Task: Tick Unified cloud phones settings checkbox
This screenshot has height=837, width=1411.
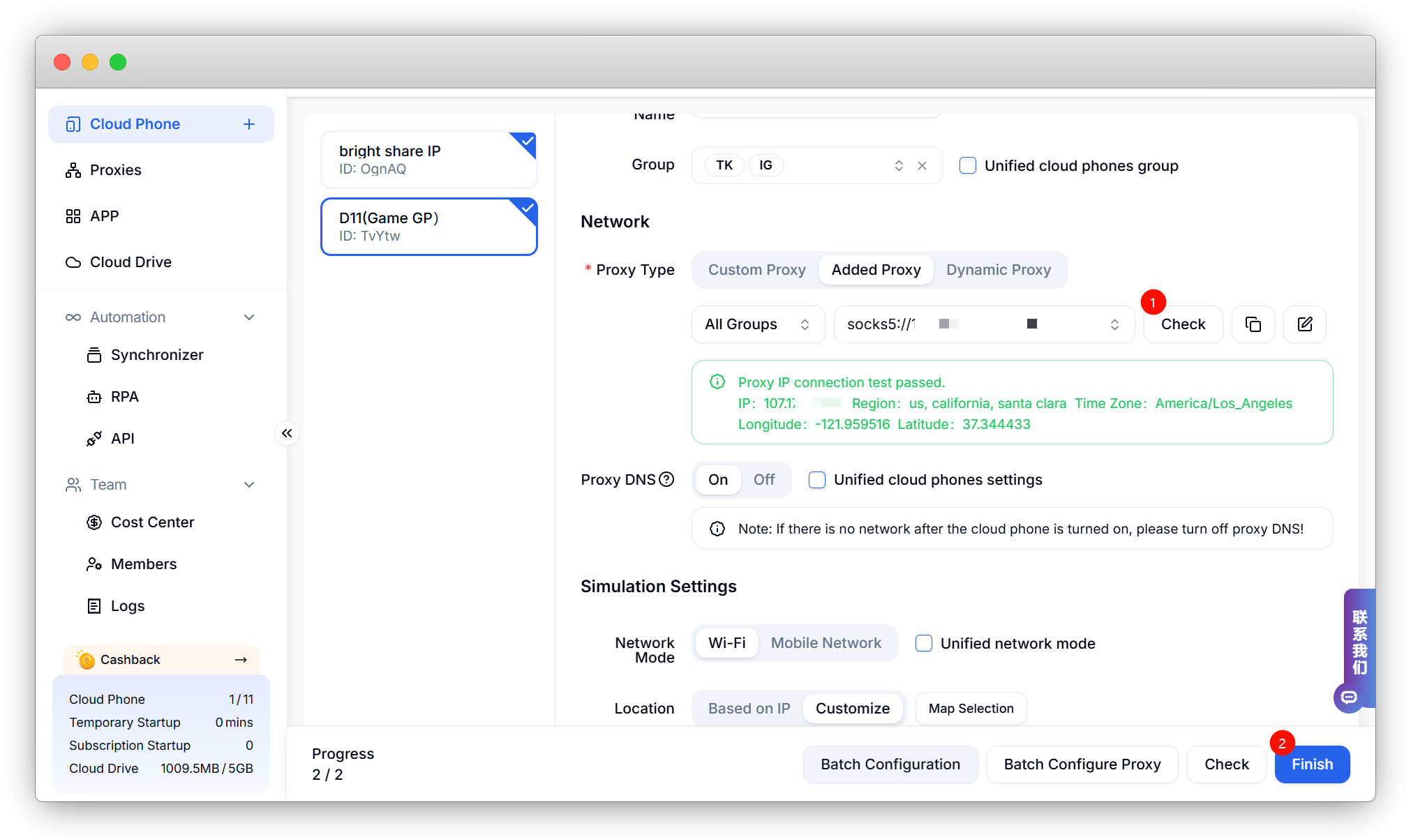Action: click(817, 480)
